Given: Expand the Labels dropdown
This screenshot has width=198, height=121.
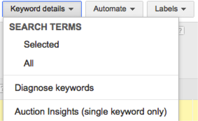Looking at the screenshot, I should 170,9.
